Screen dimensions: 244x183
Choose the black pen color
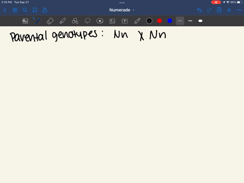click(x=149, y=21)
